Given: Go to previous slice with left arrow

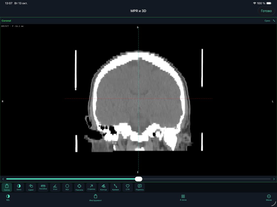Looking at the screenshot, I should coord(3,179).
